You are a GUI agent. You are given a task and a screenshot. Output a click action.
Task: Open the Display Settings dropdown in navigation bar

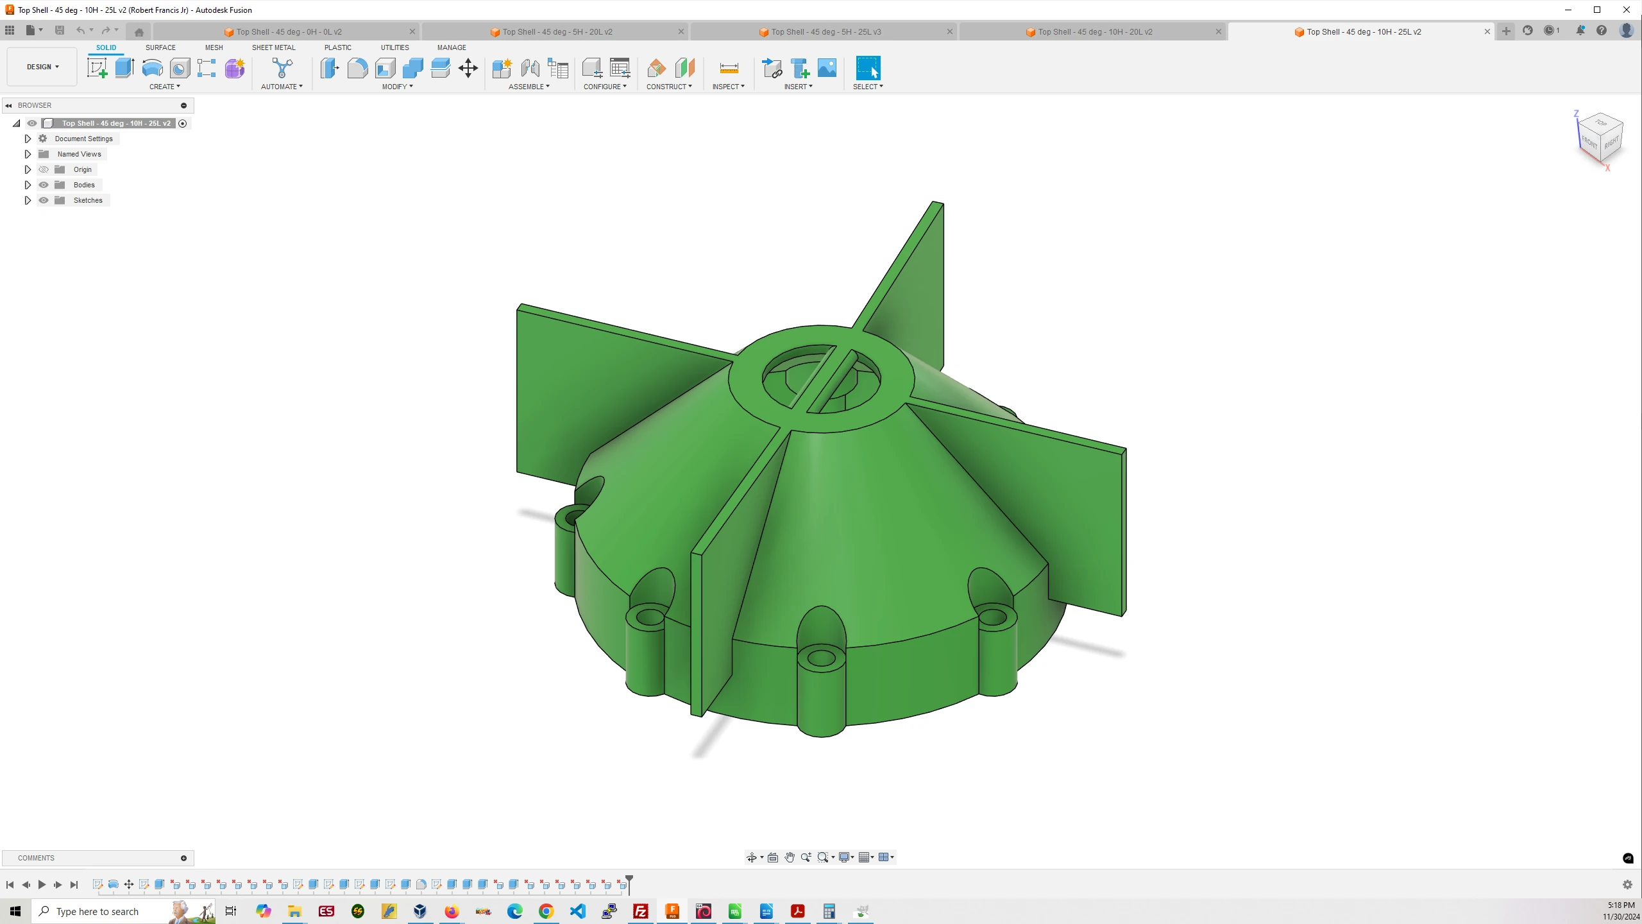847,857
